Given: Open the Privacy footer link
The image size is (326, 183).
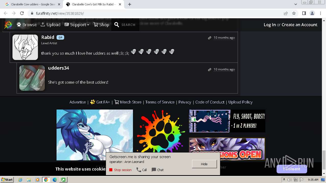Looking at the screenshot, I should click(185, 102).
